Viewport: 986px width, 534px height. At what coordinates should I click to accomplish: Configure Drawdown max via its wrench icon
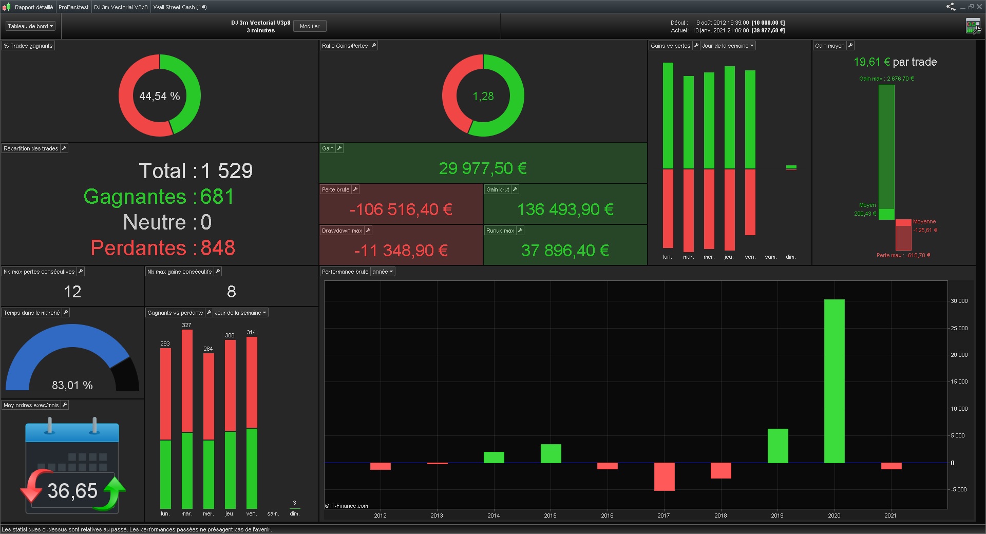pyautogui.click(x=368, y=231)
